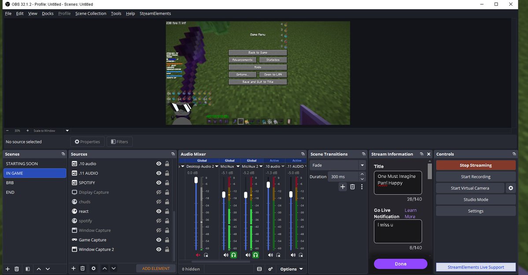Screen dimensions: 528x275
Task: Move source down arrow in Sources dock
Action: pyautogui.click(x=114, y=268)
